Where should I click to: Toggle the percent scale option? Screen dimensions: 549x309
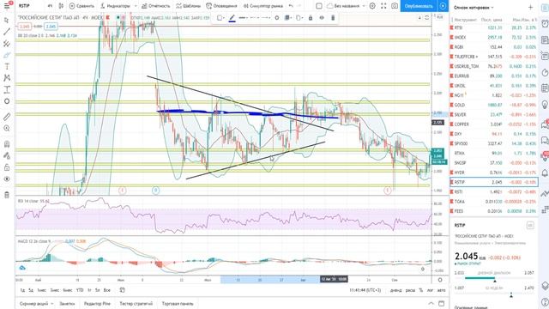coord(421,290)
